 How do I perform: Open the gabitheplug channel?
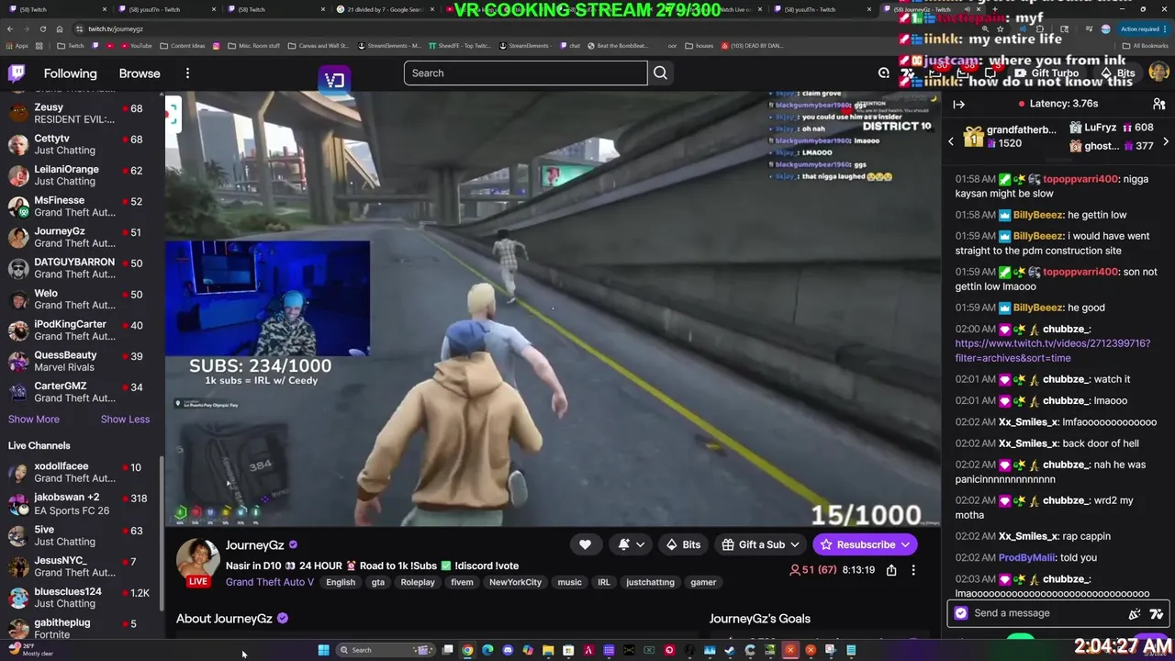(81, 628)
